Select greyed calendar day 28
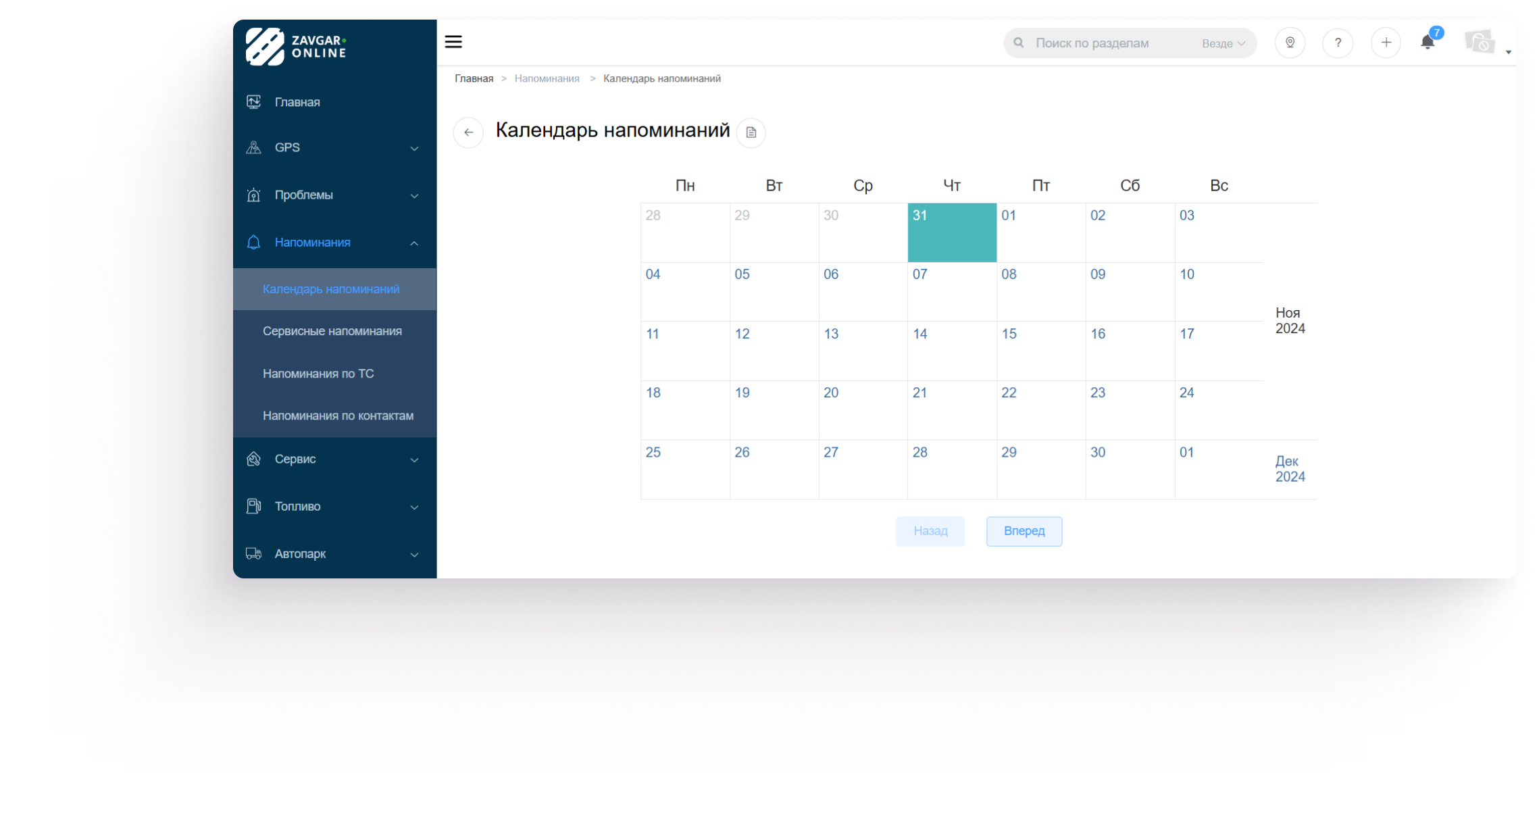Viewport: 1537px width, 823px height. pyautogui.click(x=685, y=232)
